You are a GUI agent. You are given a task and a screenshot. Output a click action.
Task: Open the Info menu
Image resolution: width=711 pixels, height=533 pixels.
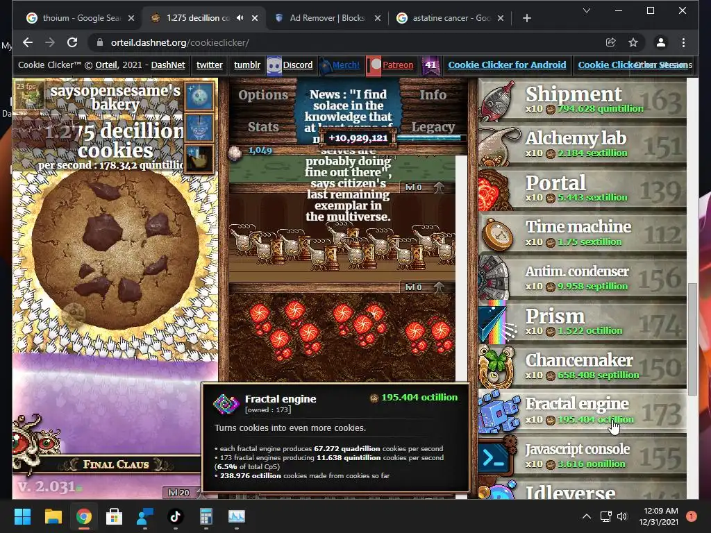click(433, 94)
